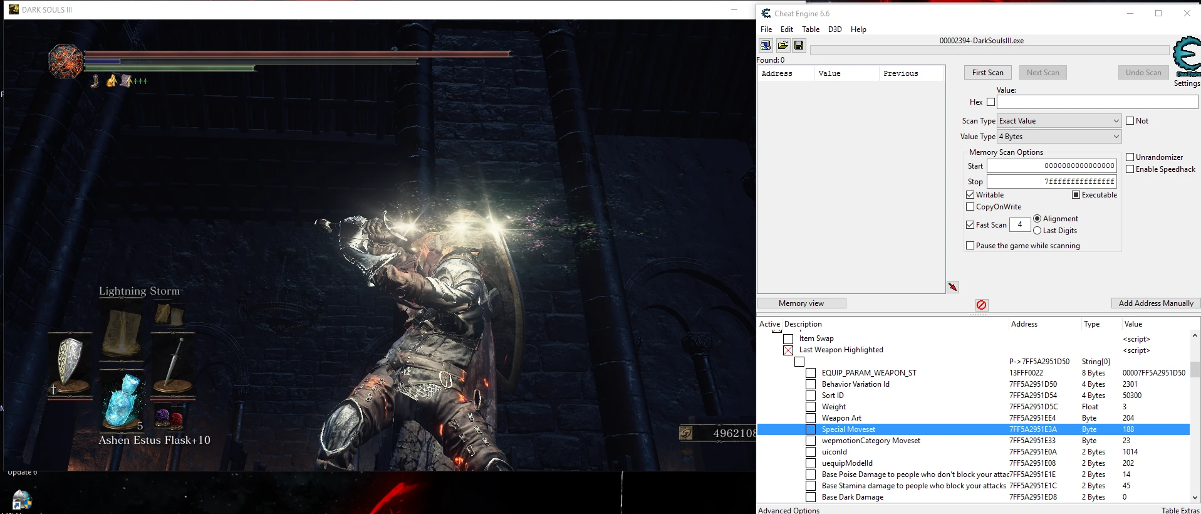Click the scan progress bar
The image size is (1201, 514).
click(989, 50)
